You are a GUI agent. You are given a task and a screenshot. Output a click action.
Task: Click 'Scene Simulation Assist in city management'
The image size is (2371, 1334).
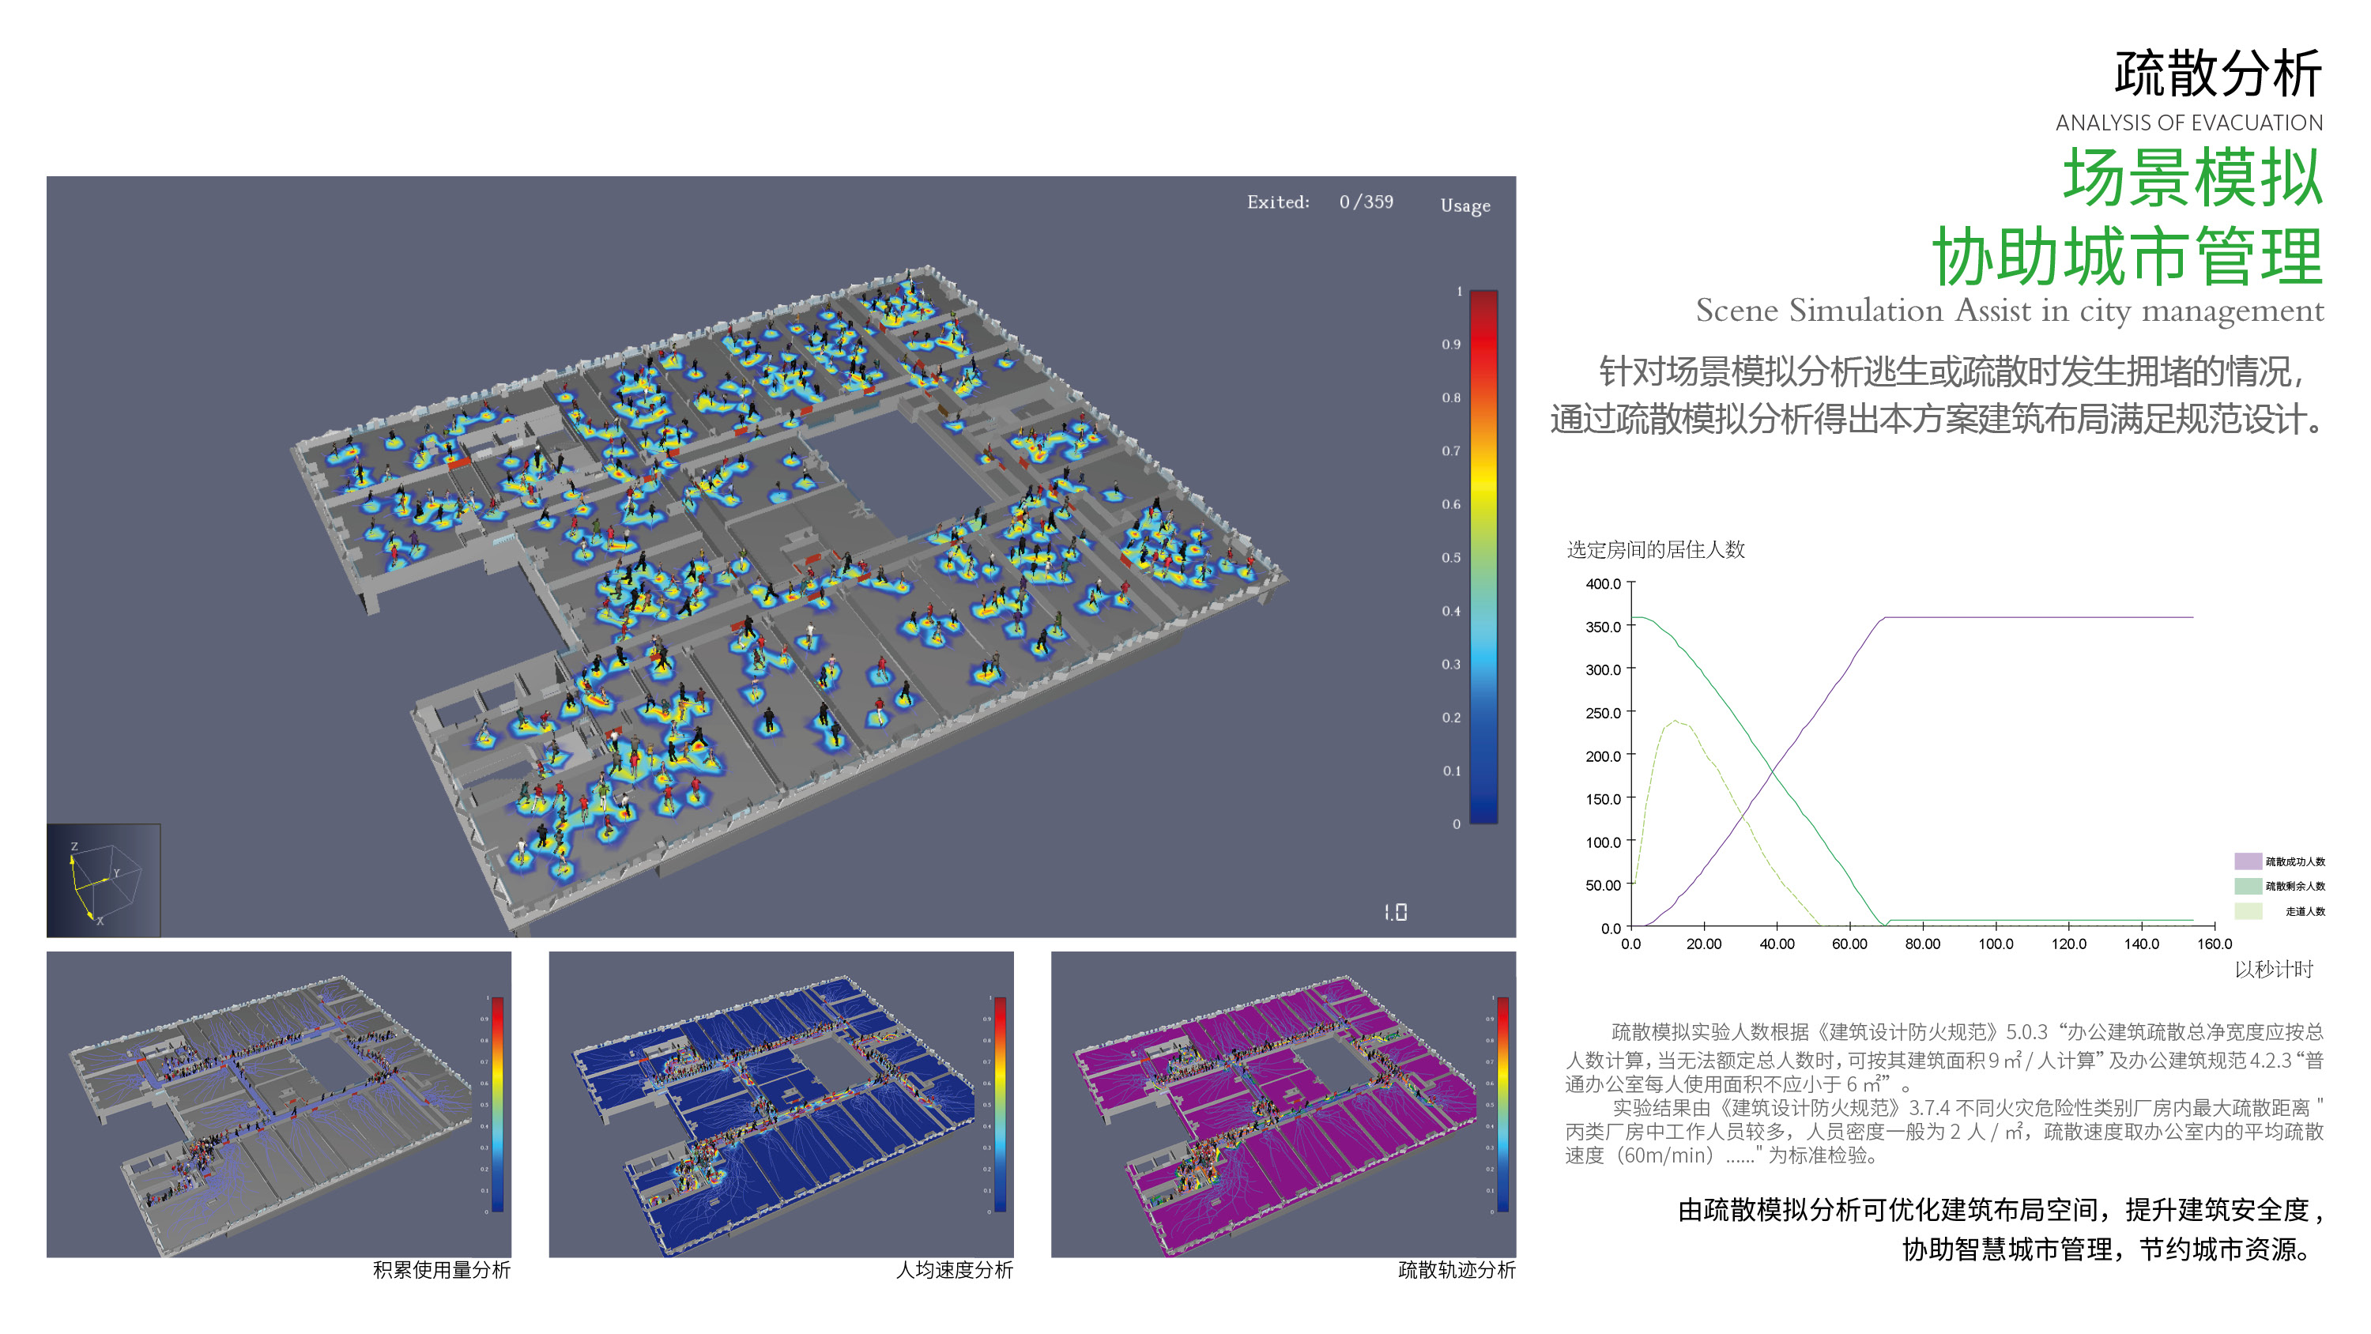(x=2009, y=311)
